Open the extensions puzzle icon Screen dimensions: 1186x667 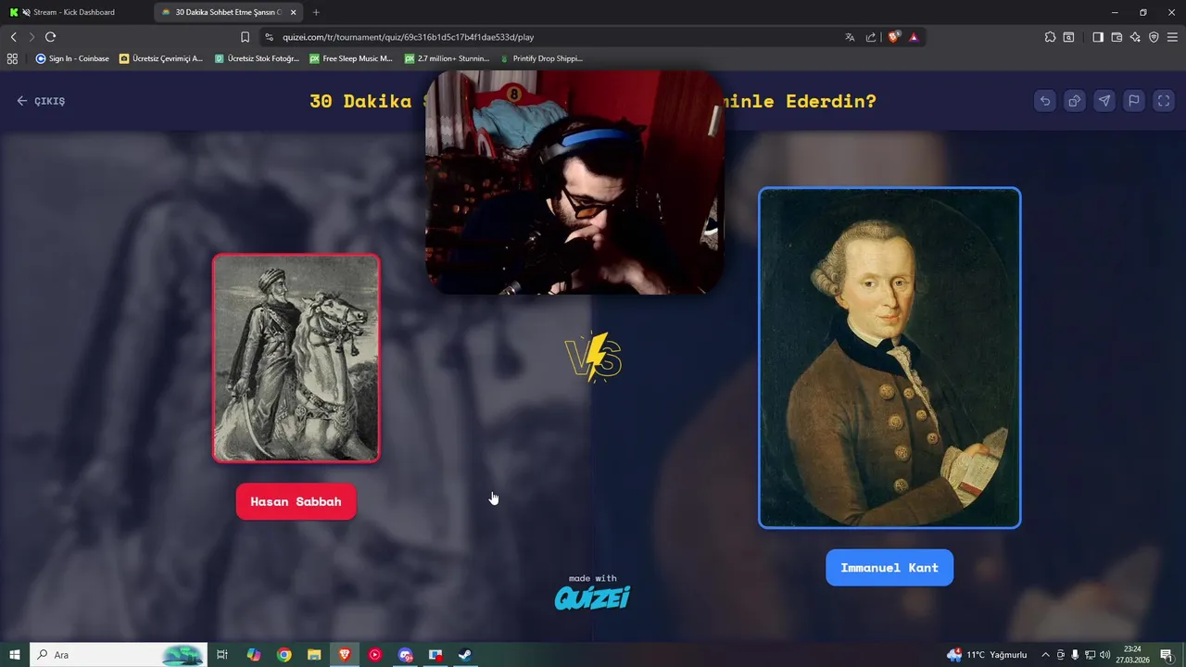[1050, 37]
